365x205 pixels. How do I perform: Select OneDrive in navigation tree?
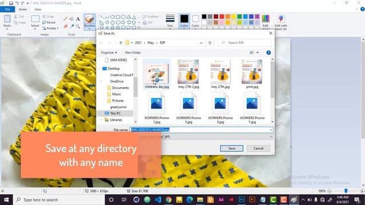pyautogui.click(x=116, y=81)
